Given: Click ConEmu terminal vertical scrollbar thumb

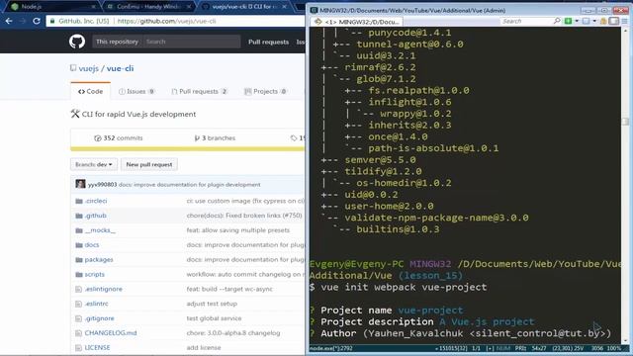Looking at the screenshot, I should click(625, 121).
